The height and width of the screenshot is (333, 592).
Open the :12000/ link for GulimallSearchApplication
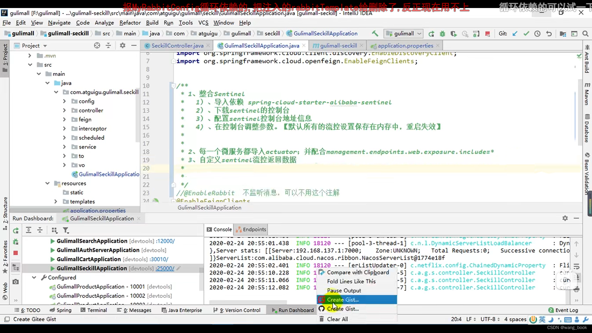[165, 241]
